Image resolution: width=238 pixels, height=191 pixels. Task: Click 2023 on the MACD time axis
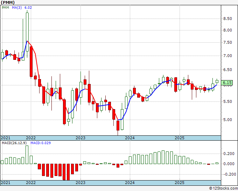click(x=80, y=183)
